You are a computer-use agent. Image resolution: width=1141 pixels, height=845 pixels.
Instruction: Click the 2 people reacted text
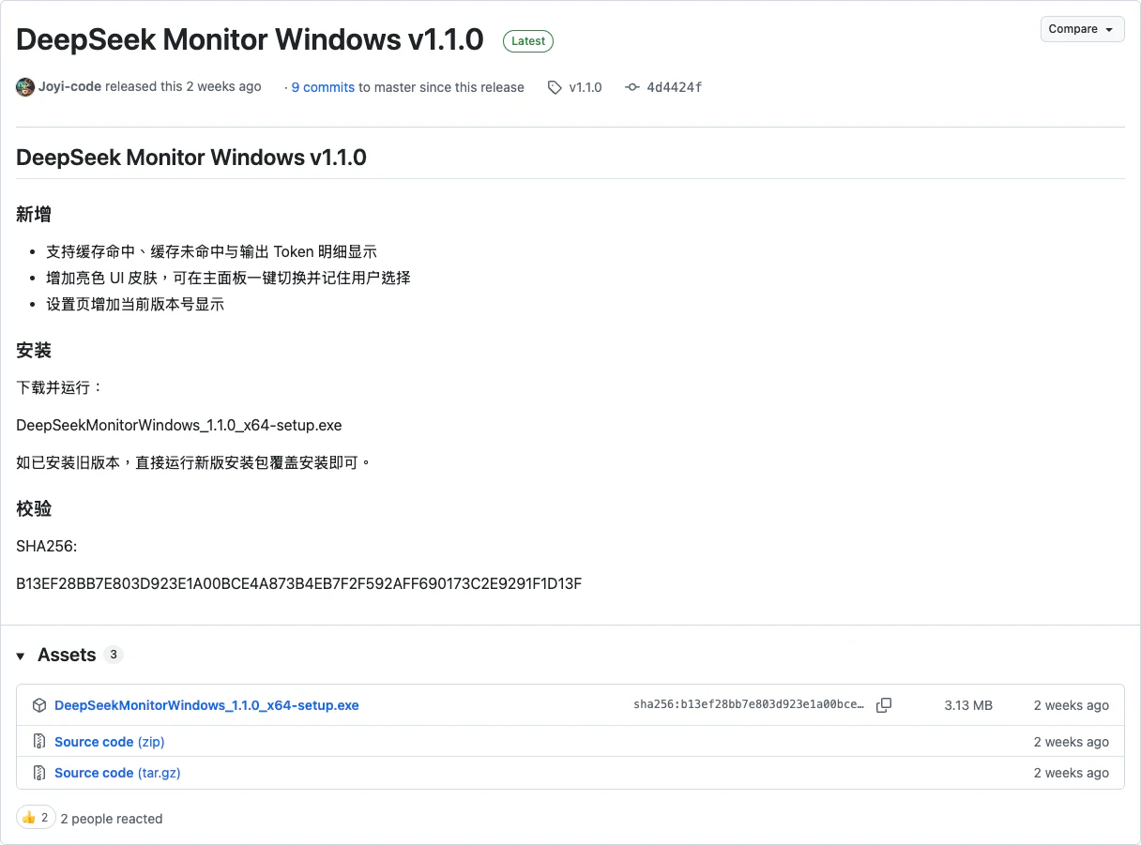pyautogui.click(x=112, y=819)
